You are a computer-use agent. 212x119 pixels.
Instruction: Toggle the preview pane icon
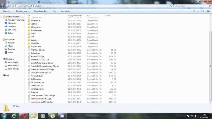203,11
